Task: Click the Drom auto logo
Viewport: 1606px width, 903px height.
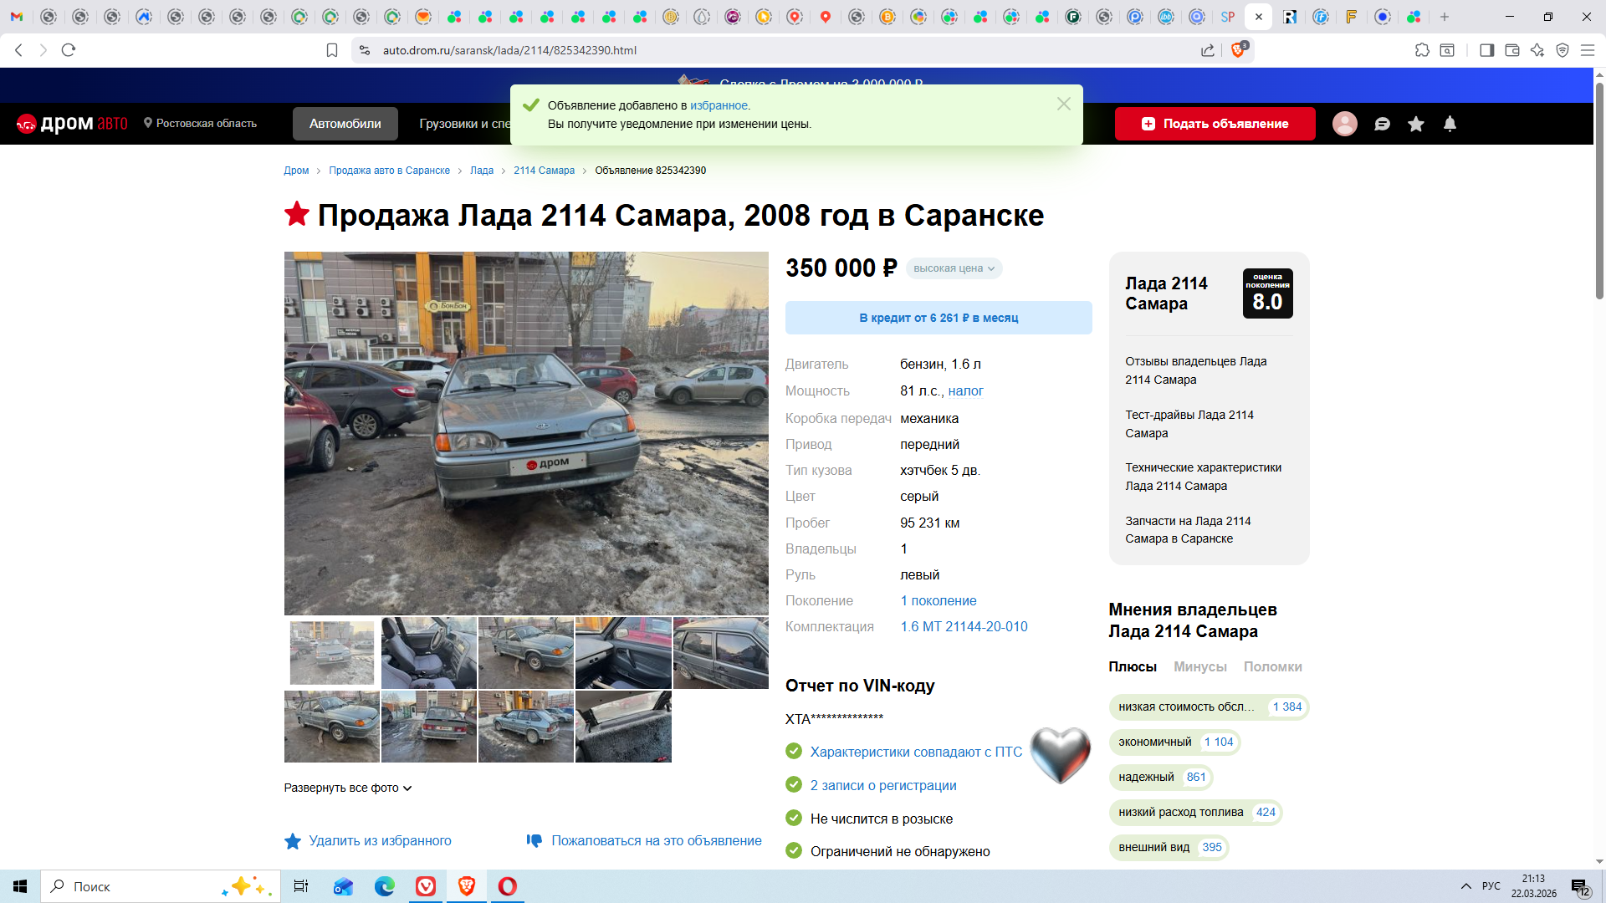Action: pyautogui.click(x=72, y=124)
